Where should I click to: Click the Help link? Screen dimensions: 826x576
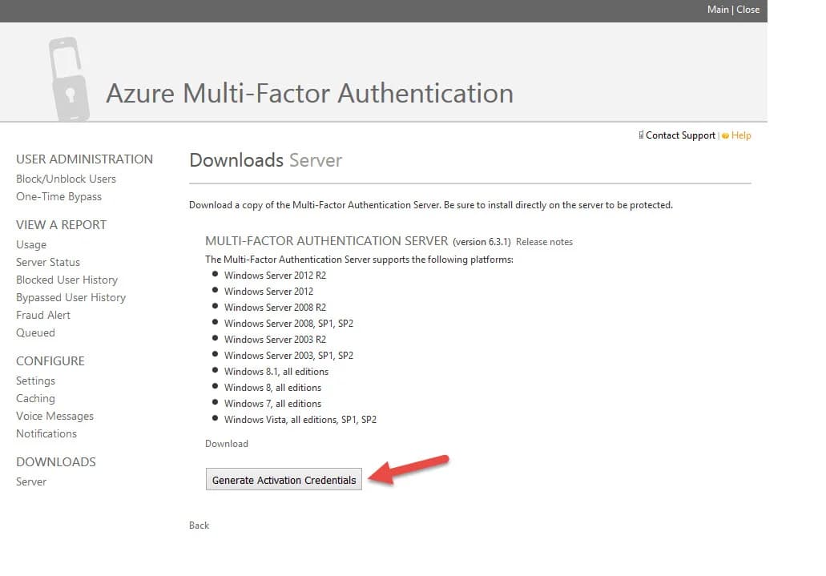pos(740,135)
